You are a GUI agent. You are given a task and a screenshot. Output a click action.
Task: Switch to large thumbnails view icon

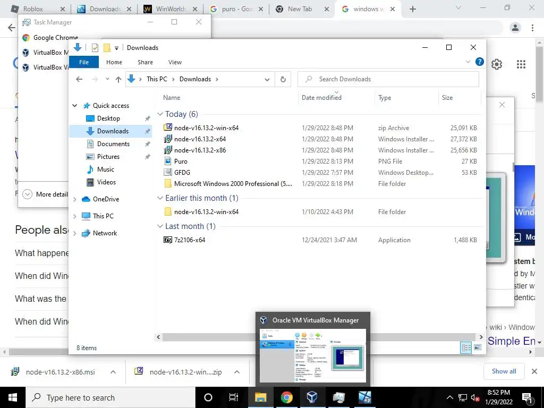478,347
